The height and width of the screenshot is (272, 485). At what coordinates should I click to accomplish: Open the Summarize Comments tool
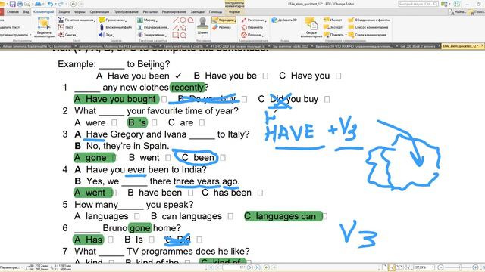pos(311,27)
